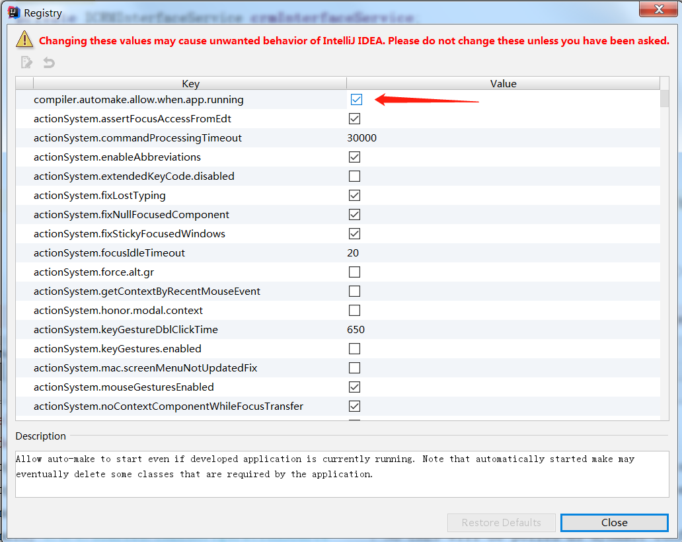Screen dimensions: 682x542
Task: Select the keyGestureDblClickTime value 650
Action: point(356,330)
